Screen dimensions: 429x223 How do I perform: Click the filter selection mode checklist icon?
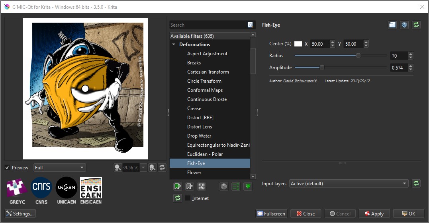[x=236, y=186]
